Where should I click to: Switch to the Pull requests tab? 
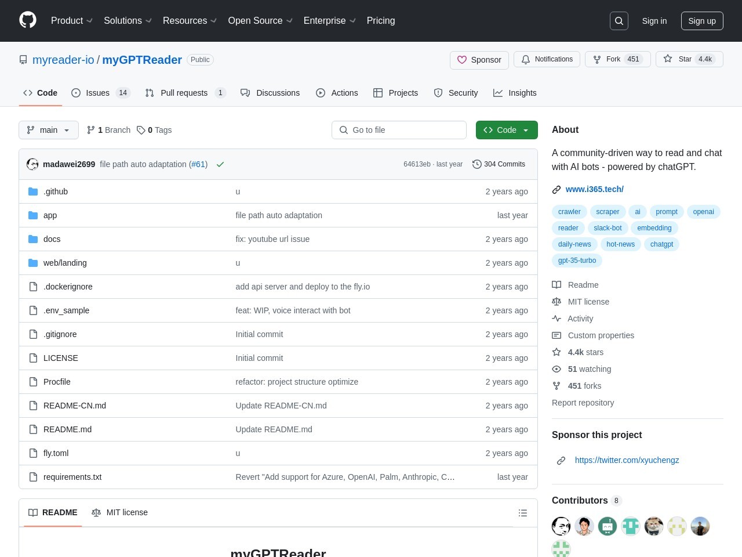(185, 93)
